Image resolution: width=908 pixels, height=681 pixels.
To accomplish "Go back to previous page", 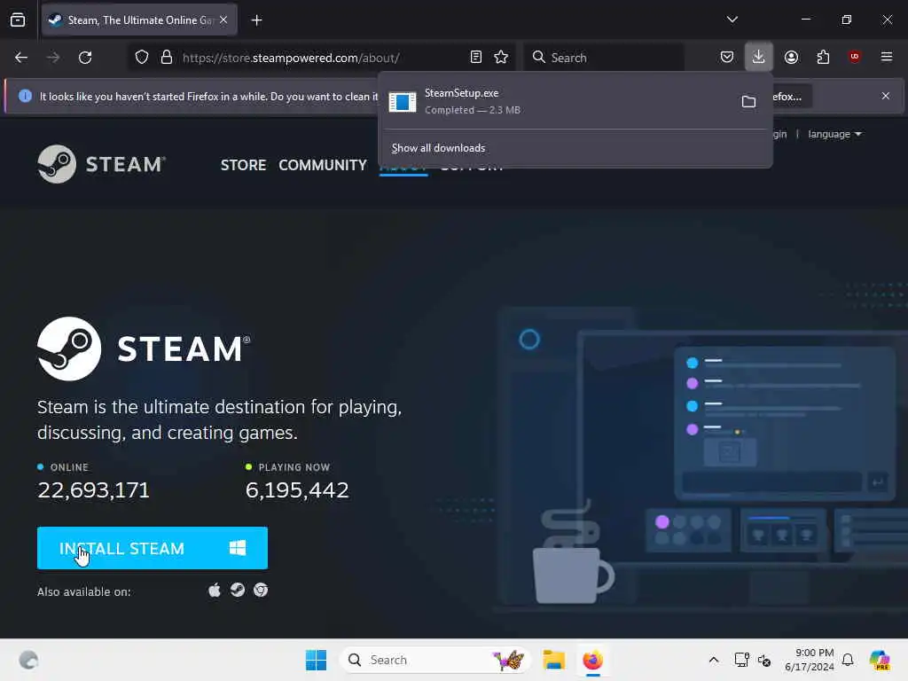I will [x=21, y=58].
